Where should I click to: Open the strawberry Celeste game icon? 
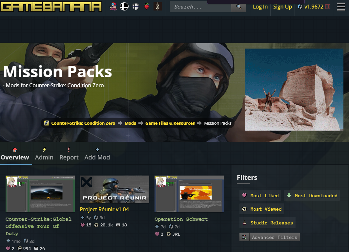(x=146, y=7)
